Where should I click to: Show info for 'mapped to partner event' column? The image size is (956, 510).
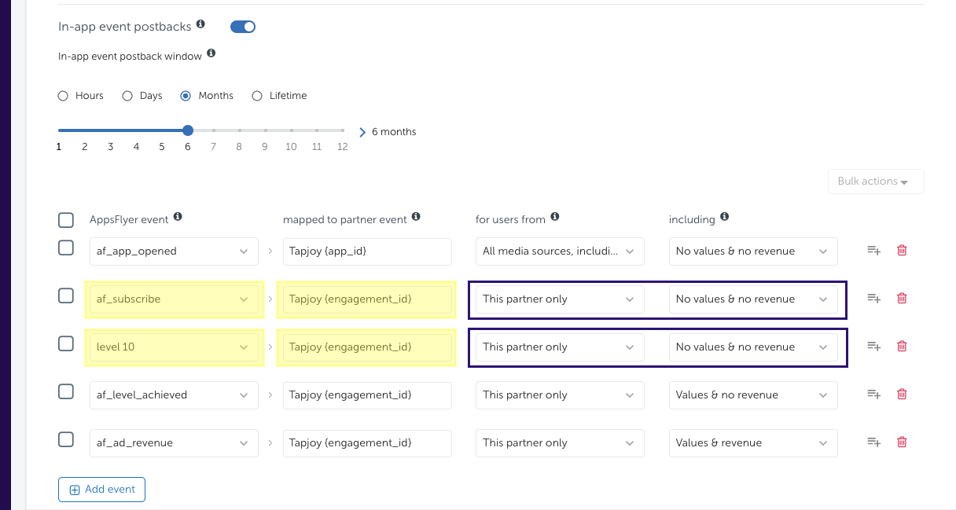click(x=416, y=217)
